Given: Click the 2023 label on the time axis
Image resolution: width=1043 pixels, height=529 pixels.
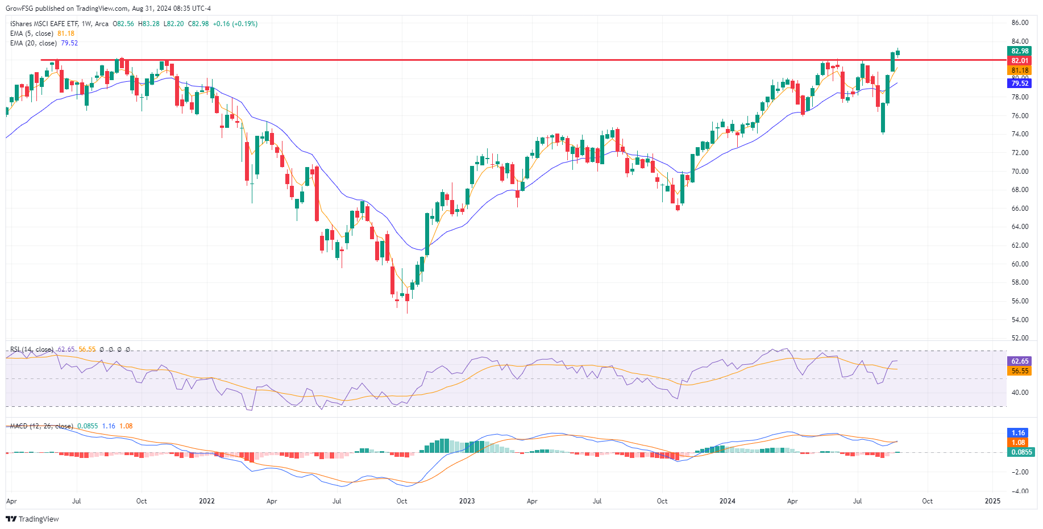Looking at the screenshot, I should pyautogui.click(x=467, y=501).
